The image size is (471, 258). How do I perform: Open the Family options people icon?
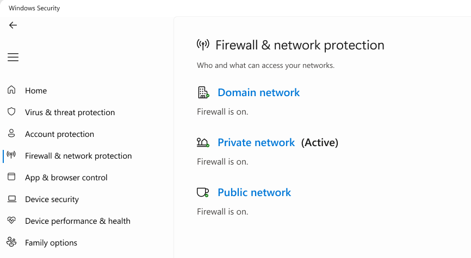click(x=11, y=242)
